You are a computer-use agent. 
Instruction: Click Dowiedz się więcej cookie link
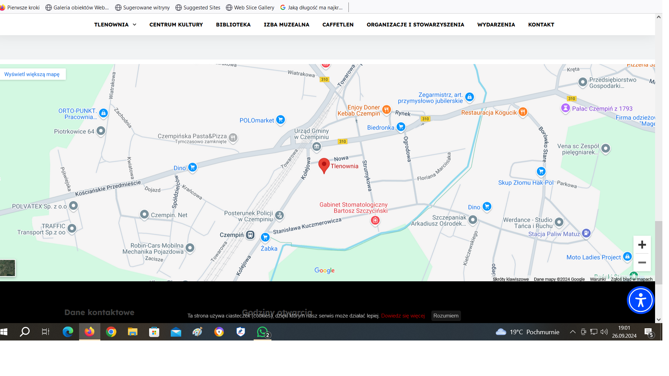click(403, 316)
